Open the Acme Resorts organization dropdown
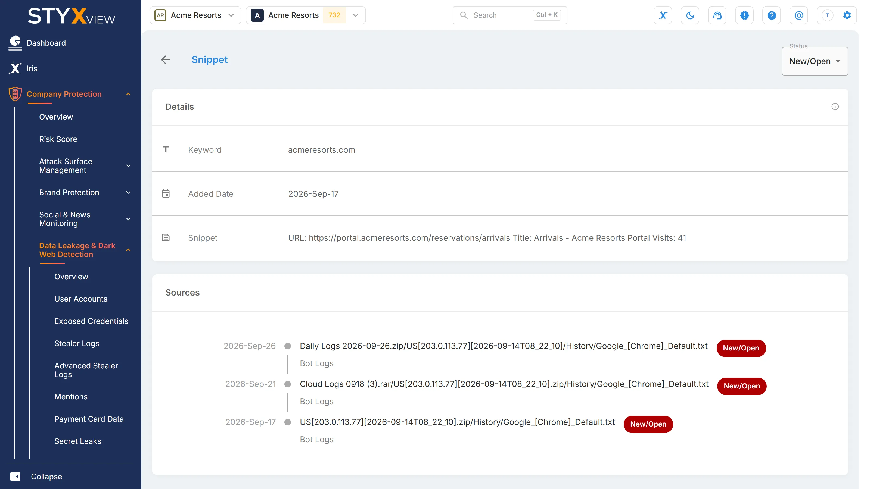Image resolution: width=870 pixels, height=489 pixels. coord(195,15)
